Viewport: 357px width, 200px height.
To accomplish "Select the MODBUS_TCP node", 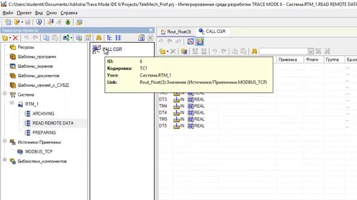I will 38,152.
